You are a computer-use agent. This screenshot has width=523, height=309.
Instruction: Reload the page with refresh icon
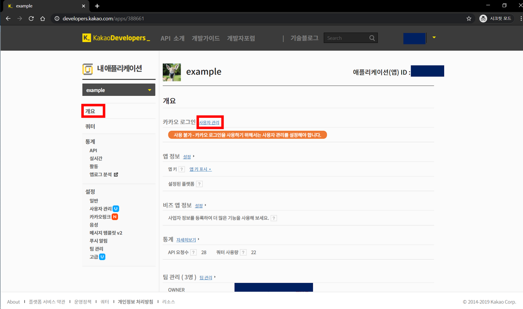click(x=31, y=18)
